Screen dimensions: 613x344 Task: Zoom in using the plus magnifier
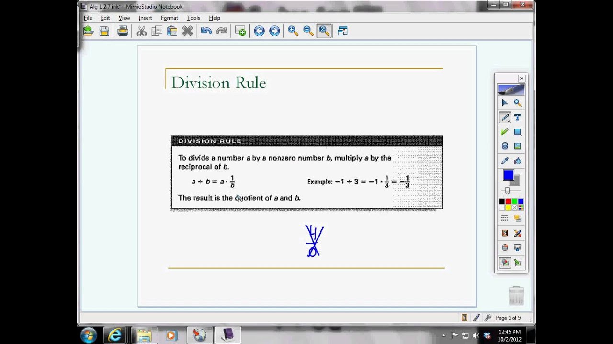click(x=293, y=31)
